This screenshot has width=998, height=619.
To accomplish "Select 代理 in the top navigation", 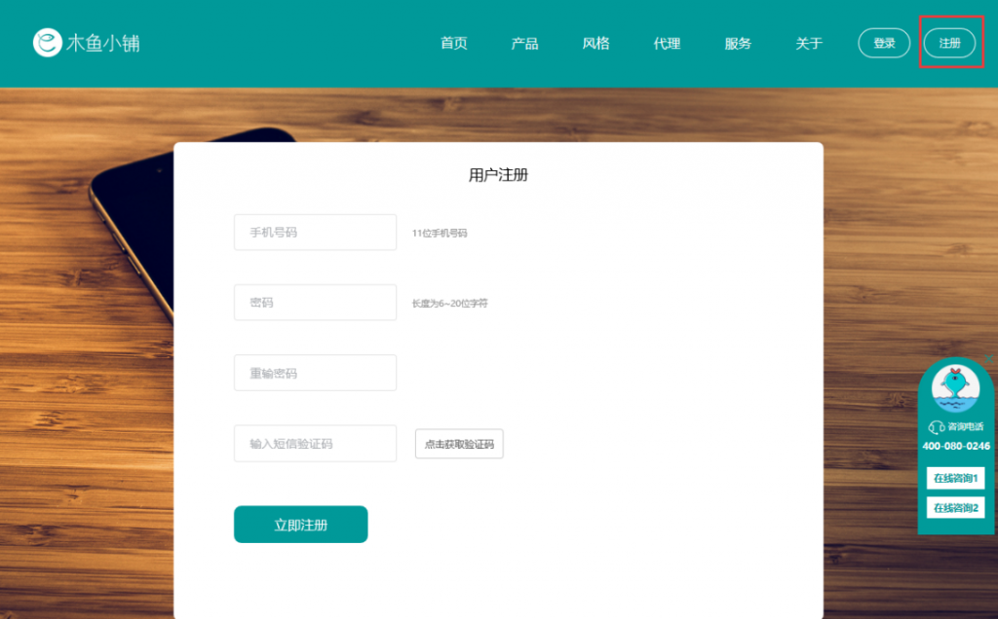I will [x=667, y=43].
